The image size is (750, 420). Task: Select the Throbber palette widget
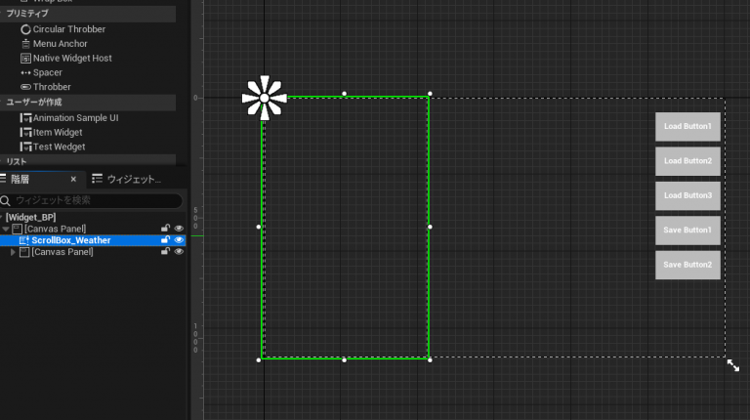coord(51,87)
